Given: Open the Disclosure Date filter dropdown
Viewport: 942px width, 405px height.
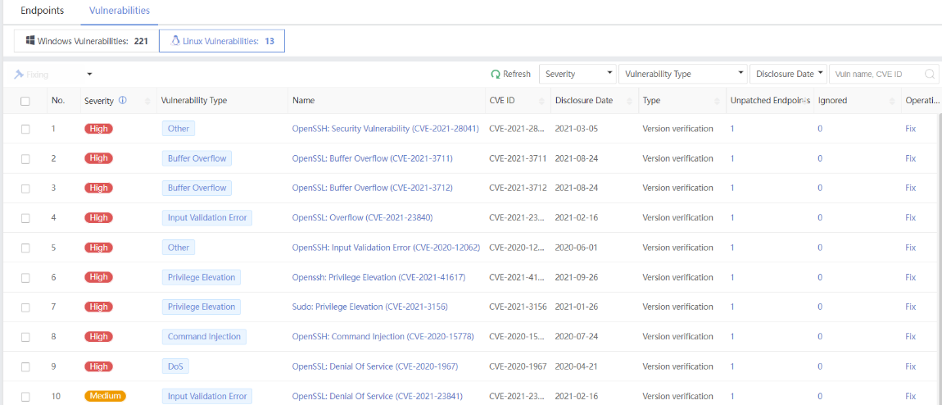Looking at the screenshot, I should pyautogui.click(x=787, y=74).
